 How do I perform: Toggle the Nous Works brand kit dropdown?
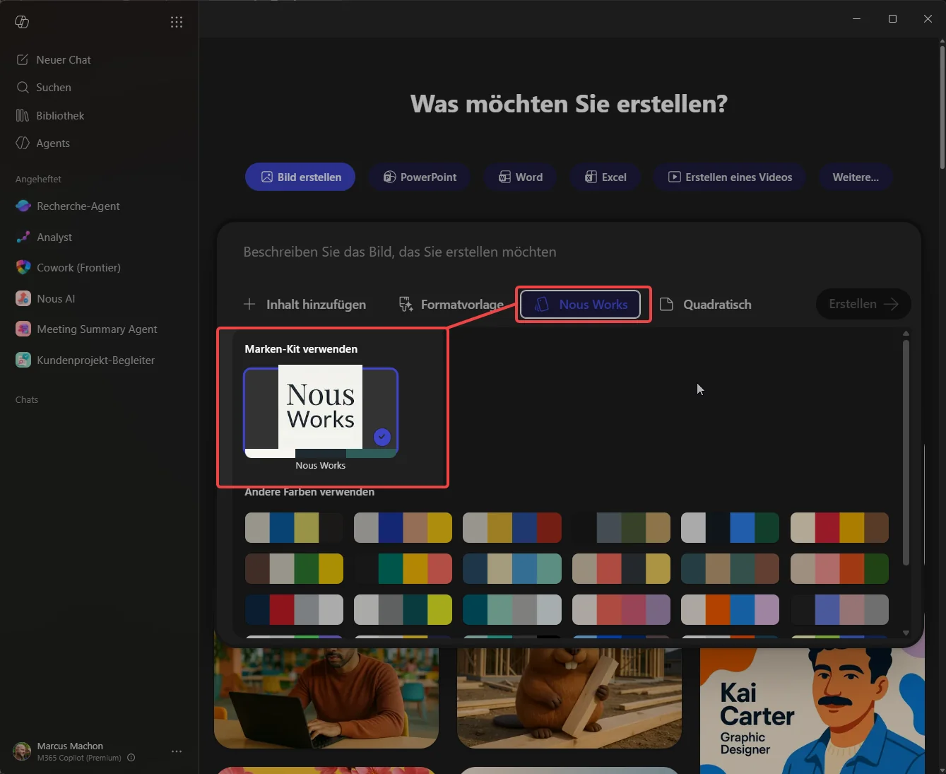click(580, 305)
